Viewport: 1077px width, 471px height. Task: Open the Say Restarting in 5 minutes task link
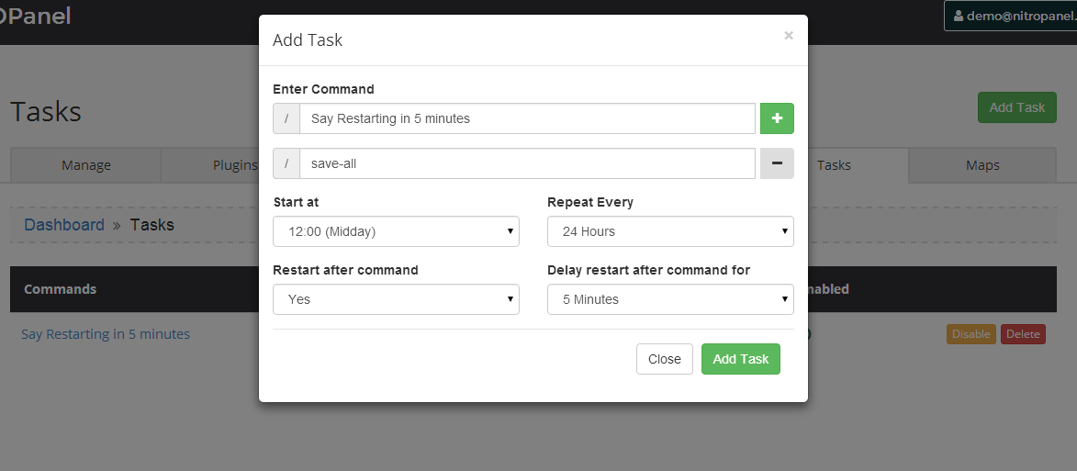coord(106,333)
